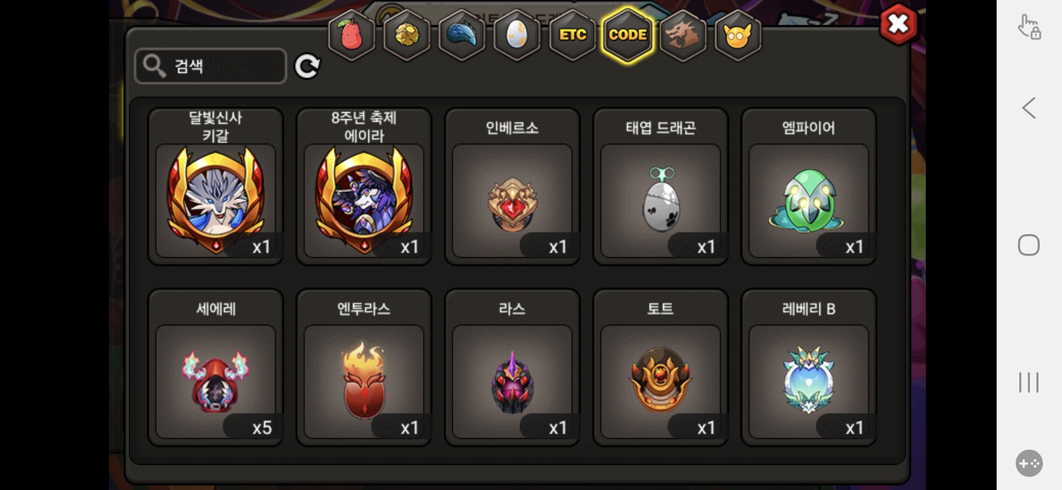Viewport: 1062px width, 490px height.
Task: Open the gamepad tools floating button
Action: click(1029, 463)
